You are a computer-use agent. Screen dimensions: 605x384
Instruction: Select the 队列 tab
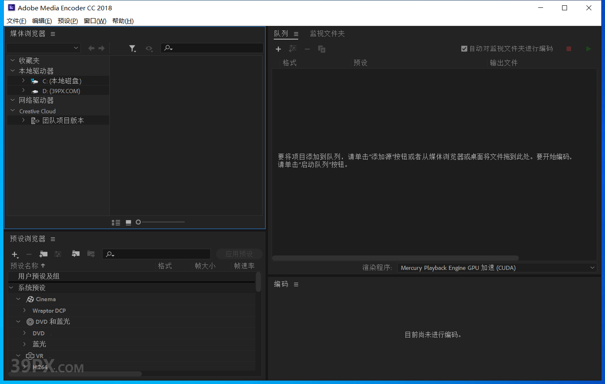click(281, 33)
